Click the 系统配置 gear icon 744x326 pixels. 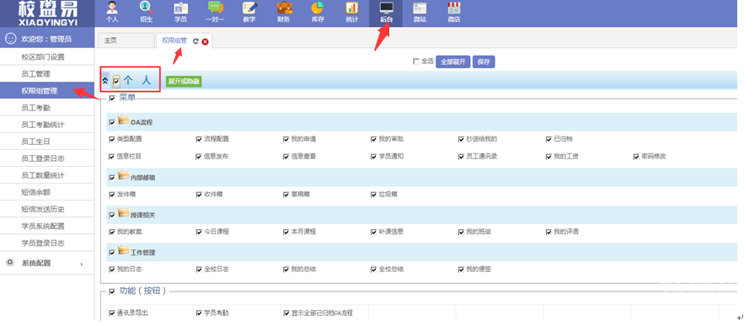10,263
